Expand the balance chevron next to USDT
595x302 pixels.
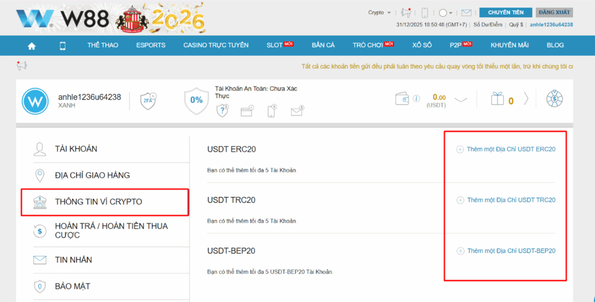(x=461, y=99)
